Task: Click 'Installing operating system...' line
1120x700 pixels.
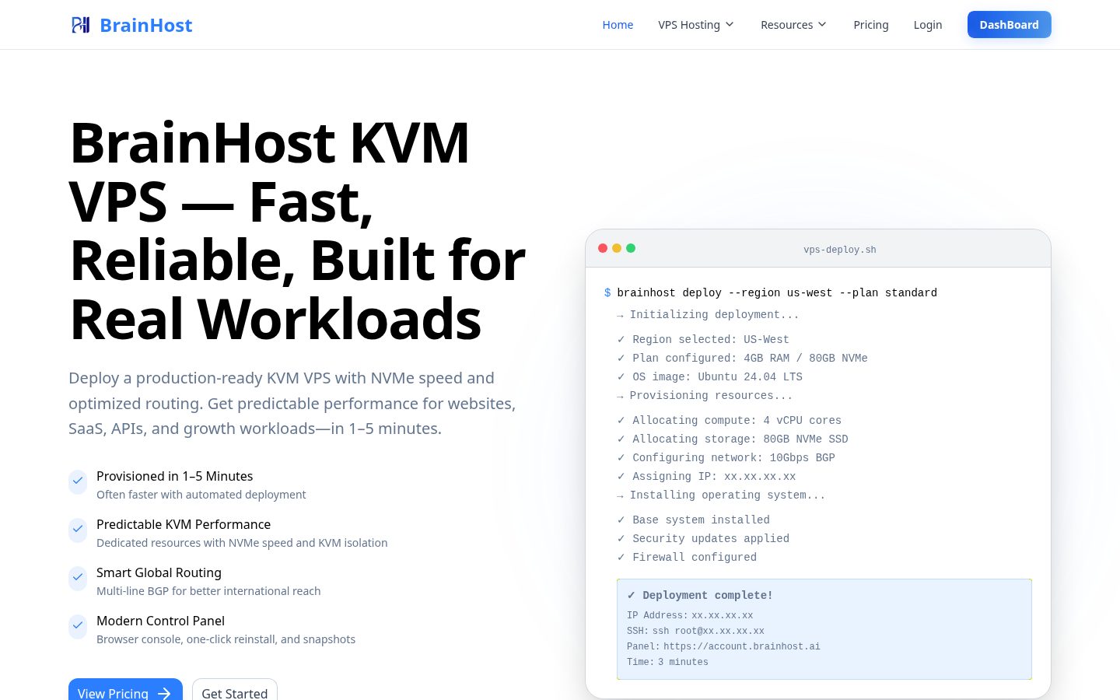Action: (x=721, y=495)
